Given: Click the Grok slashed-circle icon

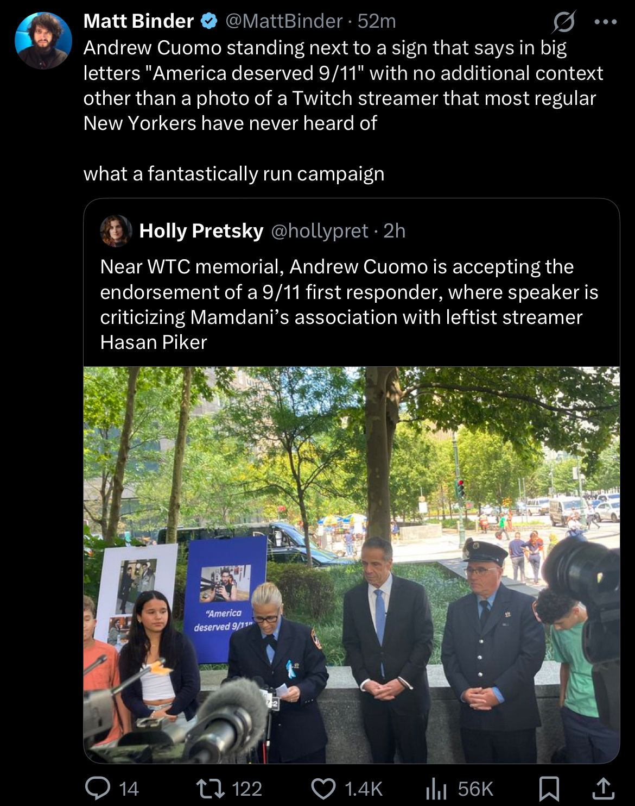Looking at the screenshot, I should point(564,22).
